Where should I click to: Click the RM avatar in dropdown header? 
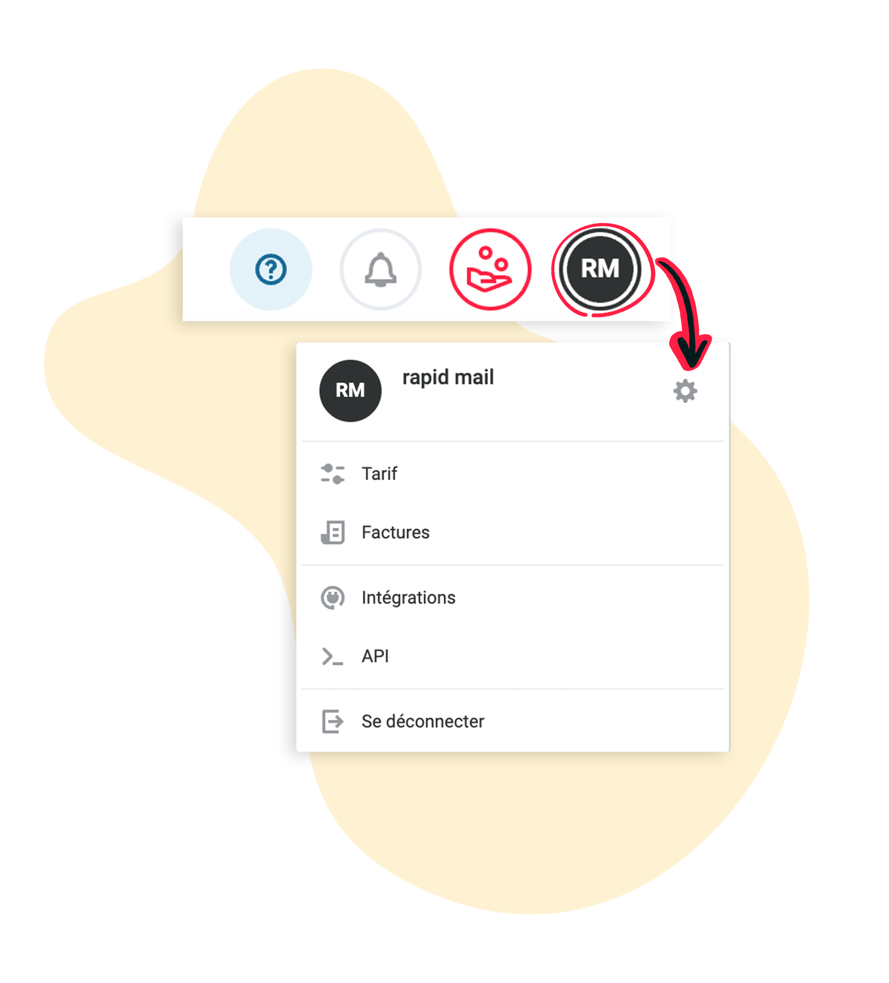(x=350, y=390)
